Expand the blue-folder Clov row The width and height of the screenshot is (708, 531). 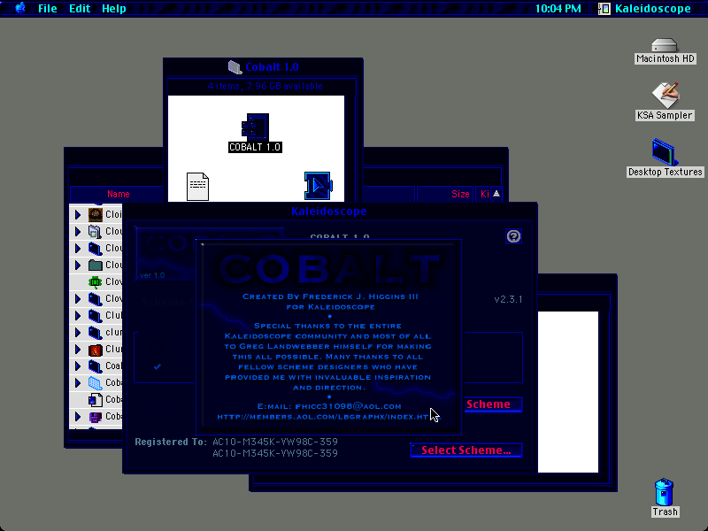coord(78,298)
